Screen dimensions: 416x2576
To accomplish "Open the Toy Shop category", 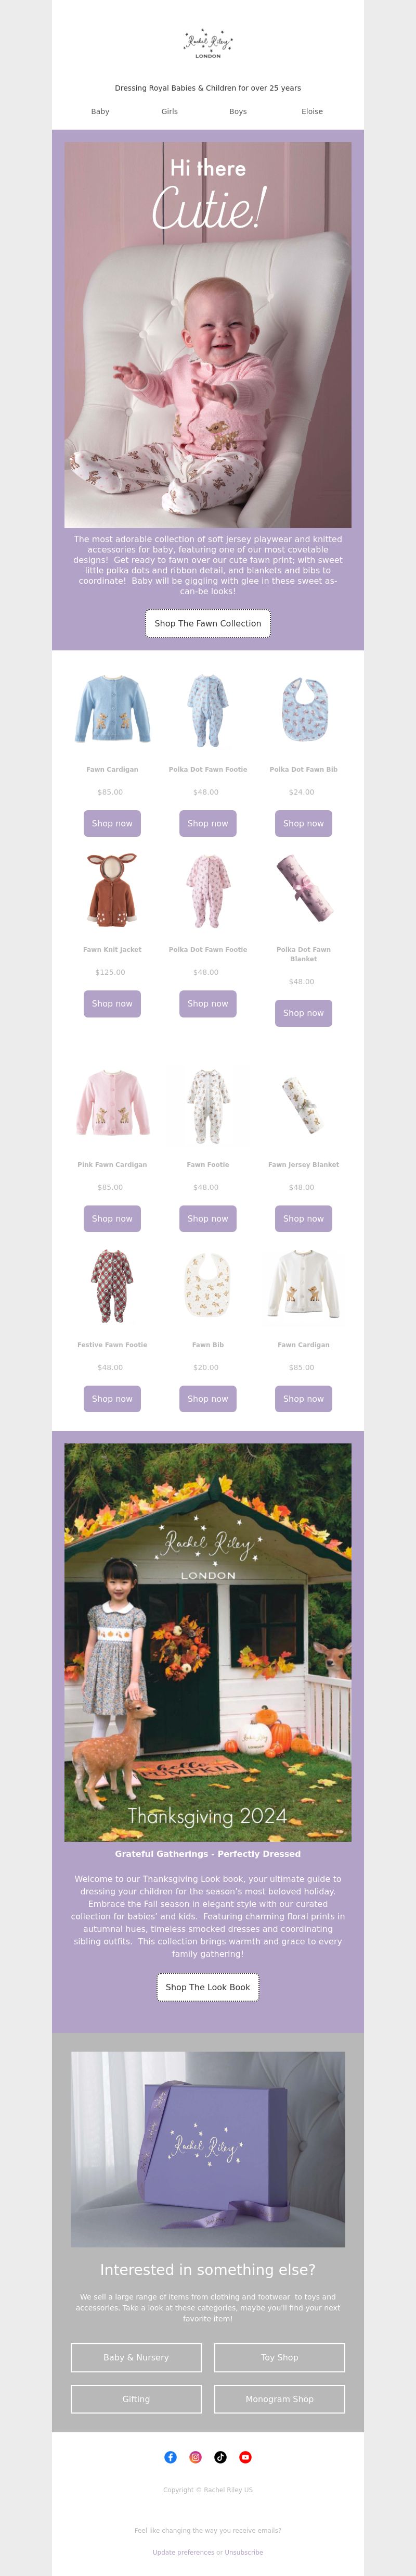I will (279, 2357).
